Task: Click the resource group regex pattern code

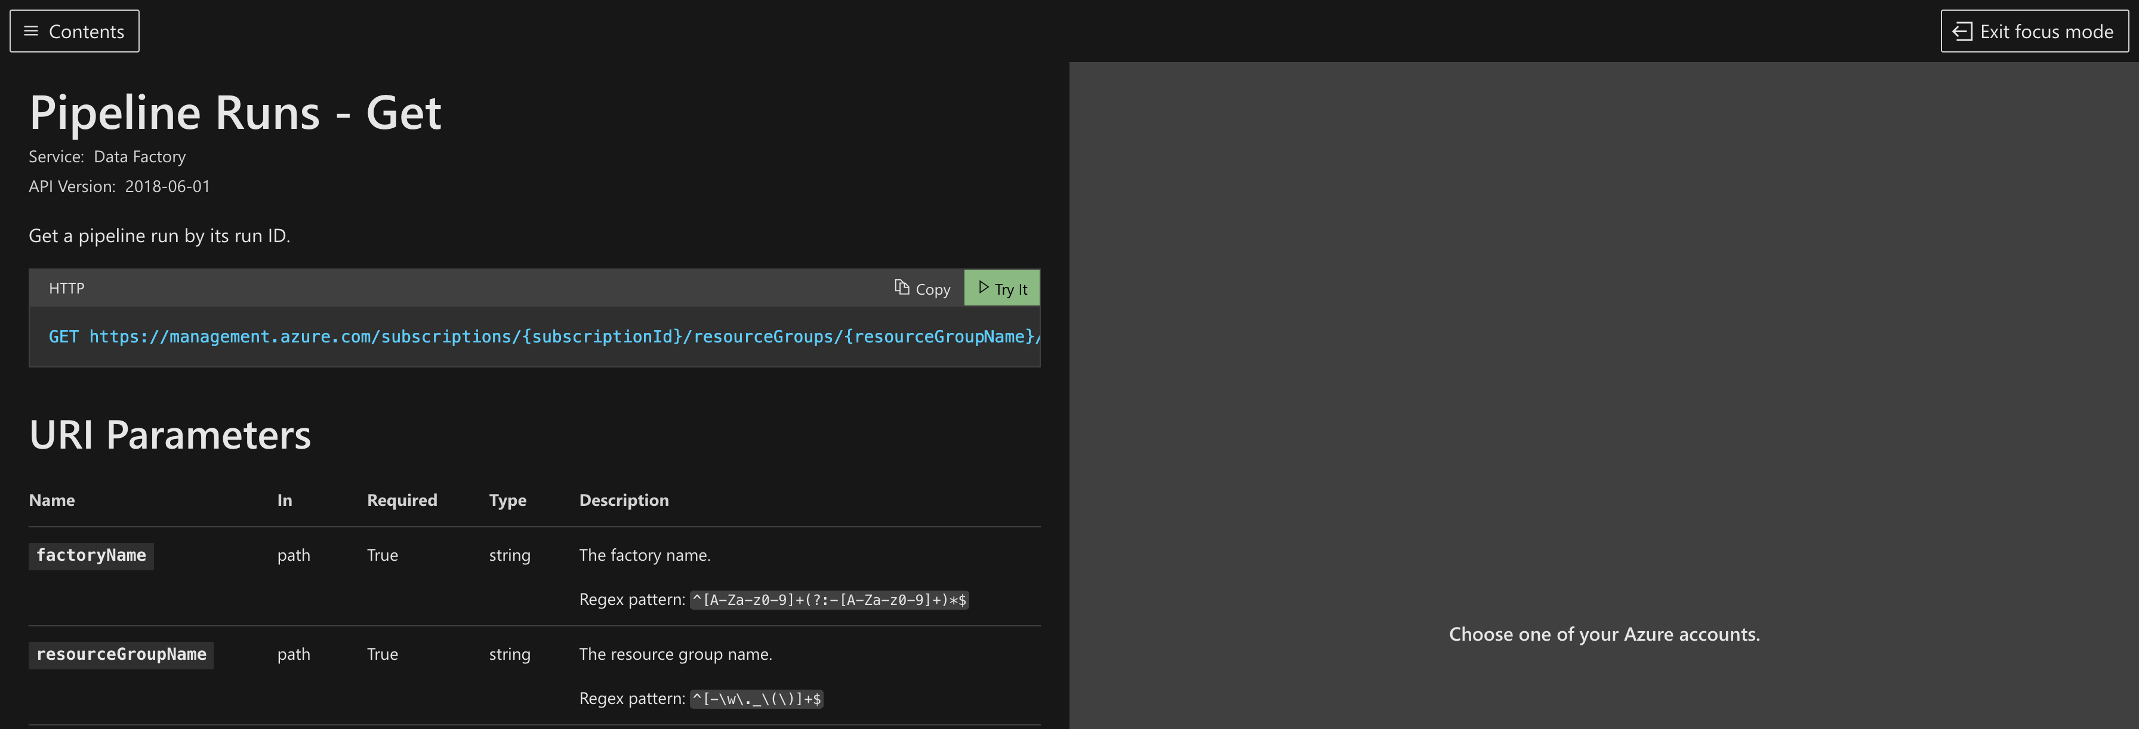Action: coord(756,699)
